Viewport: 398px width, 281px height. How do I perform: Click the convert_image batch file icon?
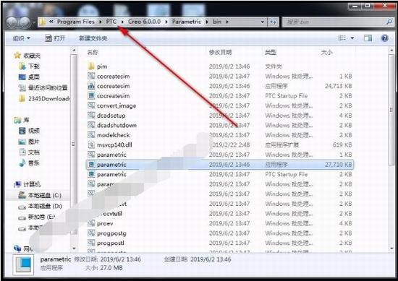click(91, 105)
